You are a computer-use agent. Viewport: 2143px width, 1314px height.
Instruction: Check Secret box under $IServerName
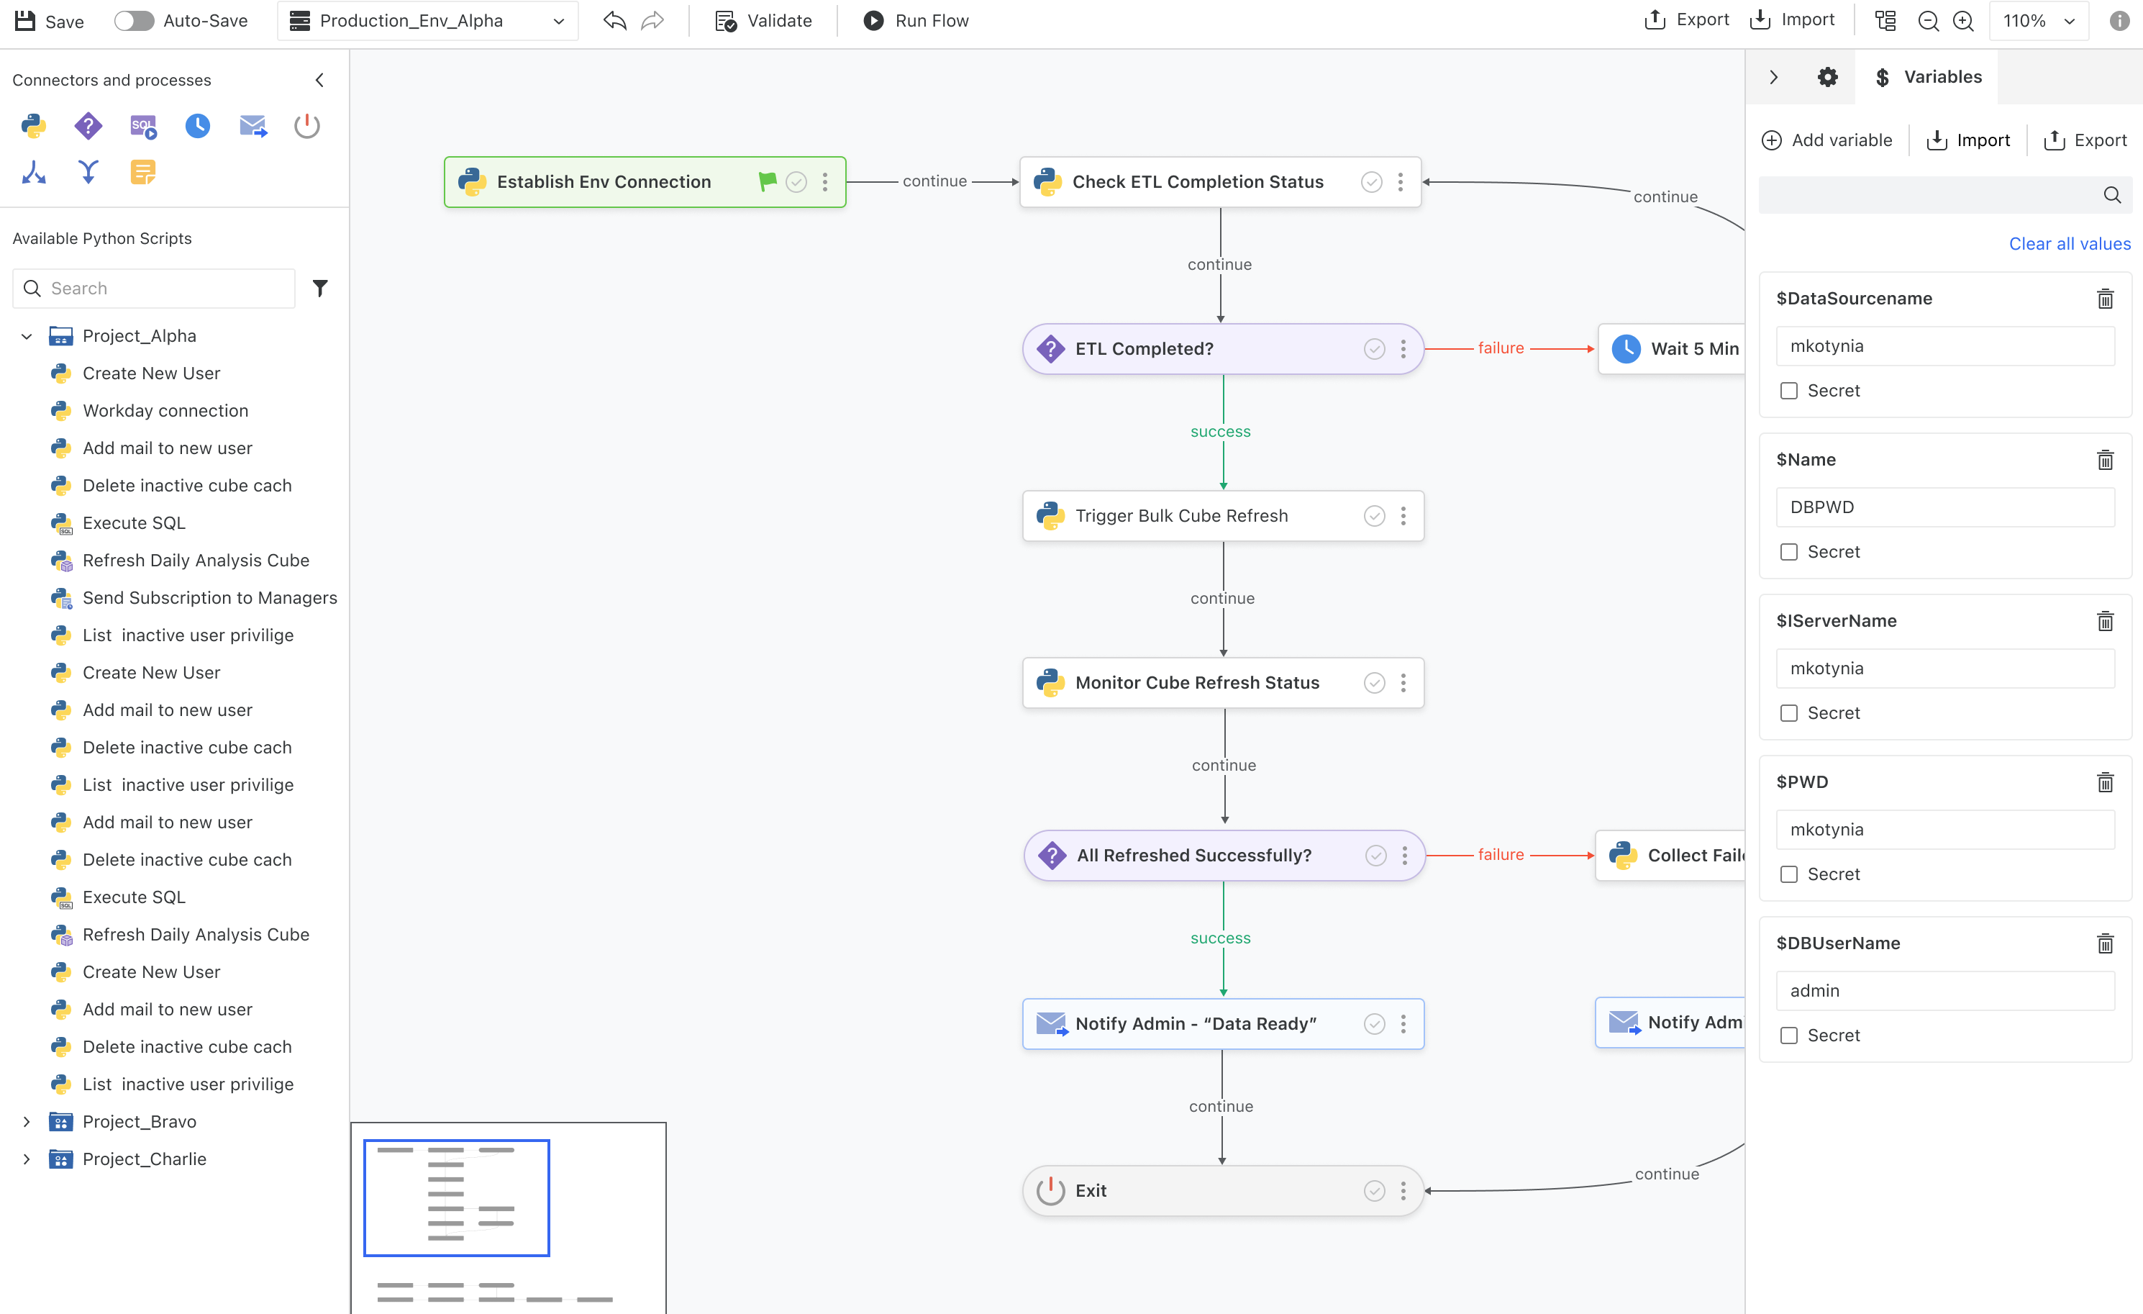coord(1788,712)
